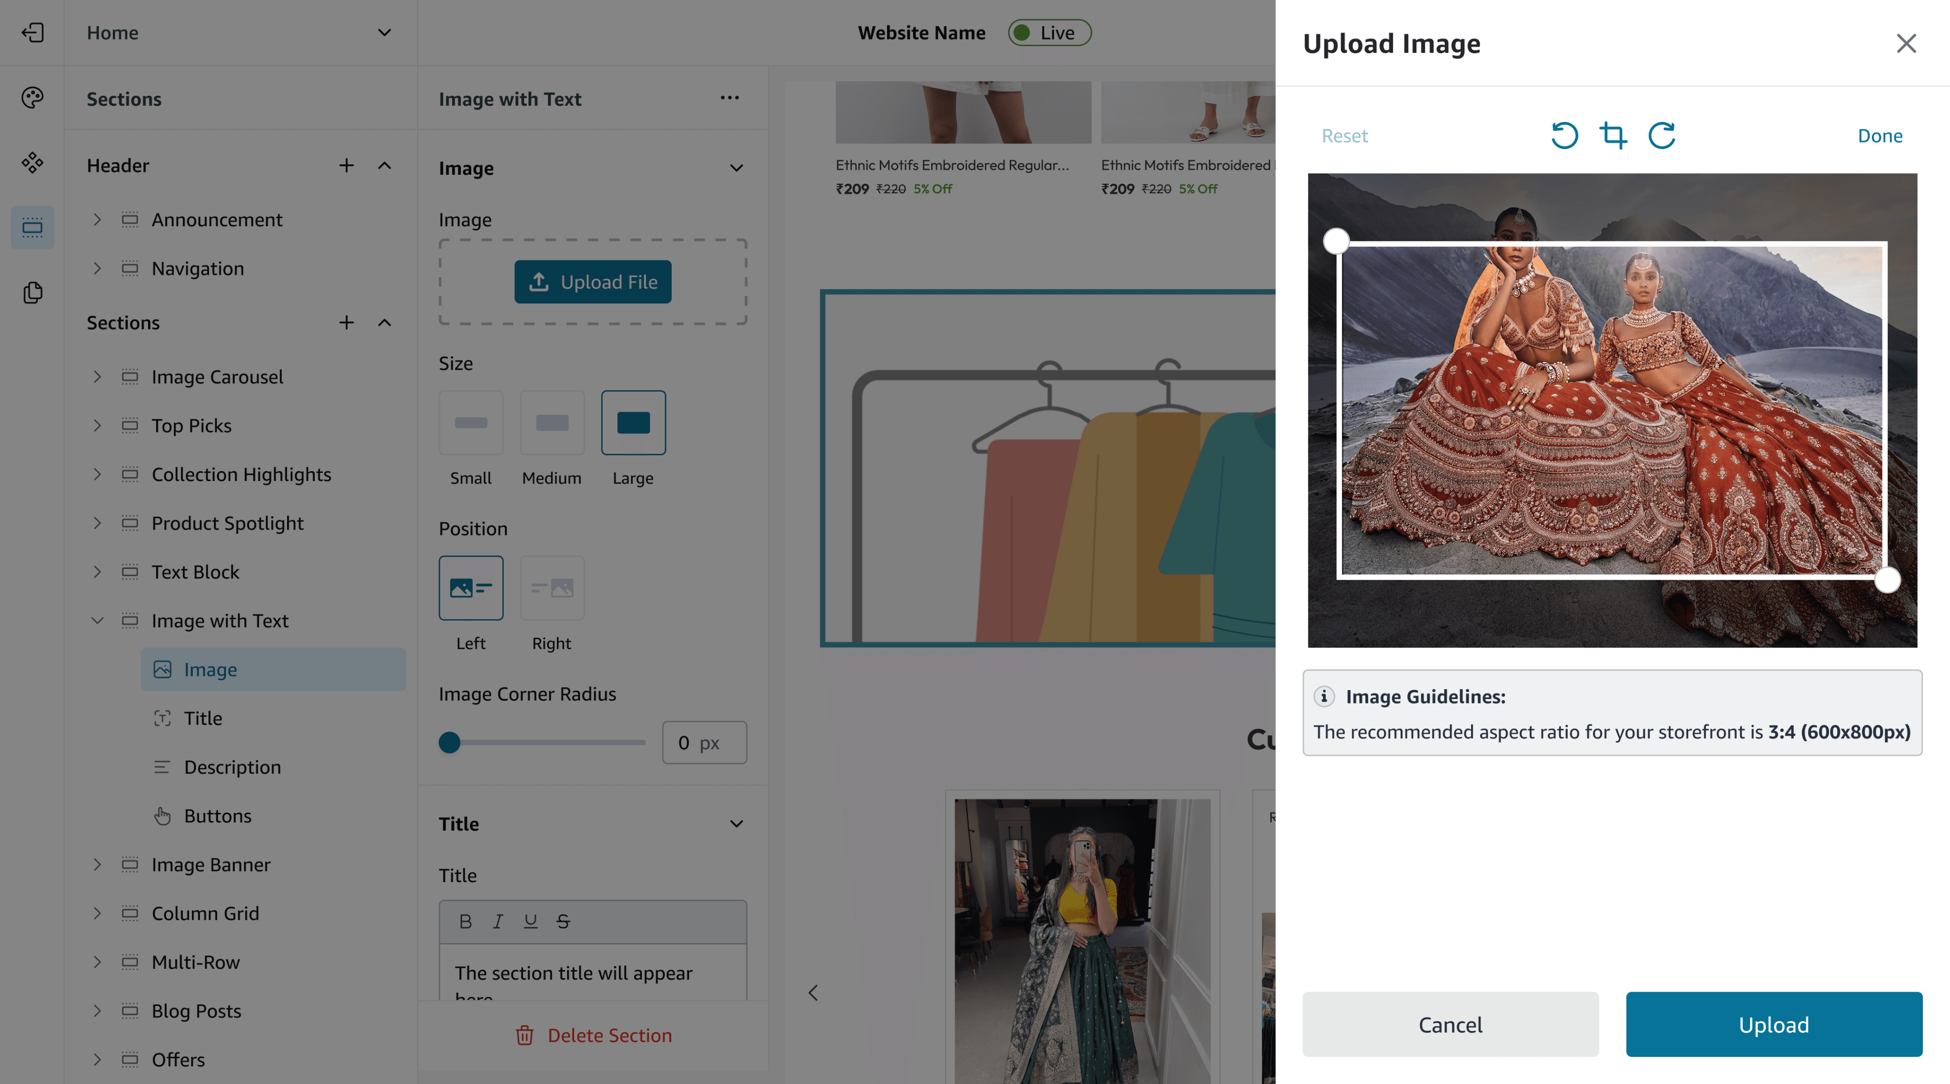The width and height of the screenshot is (1950, 1084).
Task: Click the plus icon next to Header
Action: coord(346,165)
